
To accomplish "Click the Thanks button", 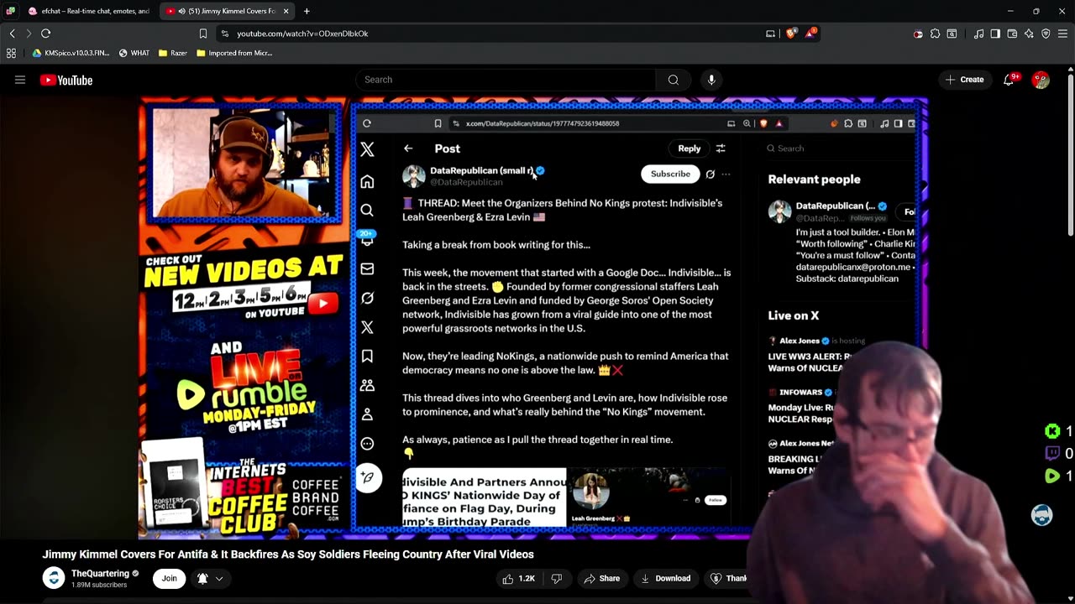I will [x=727, y=578].
